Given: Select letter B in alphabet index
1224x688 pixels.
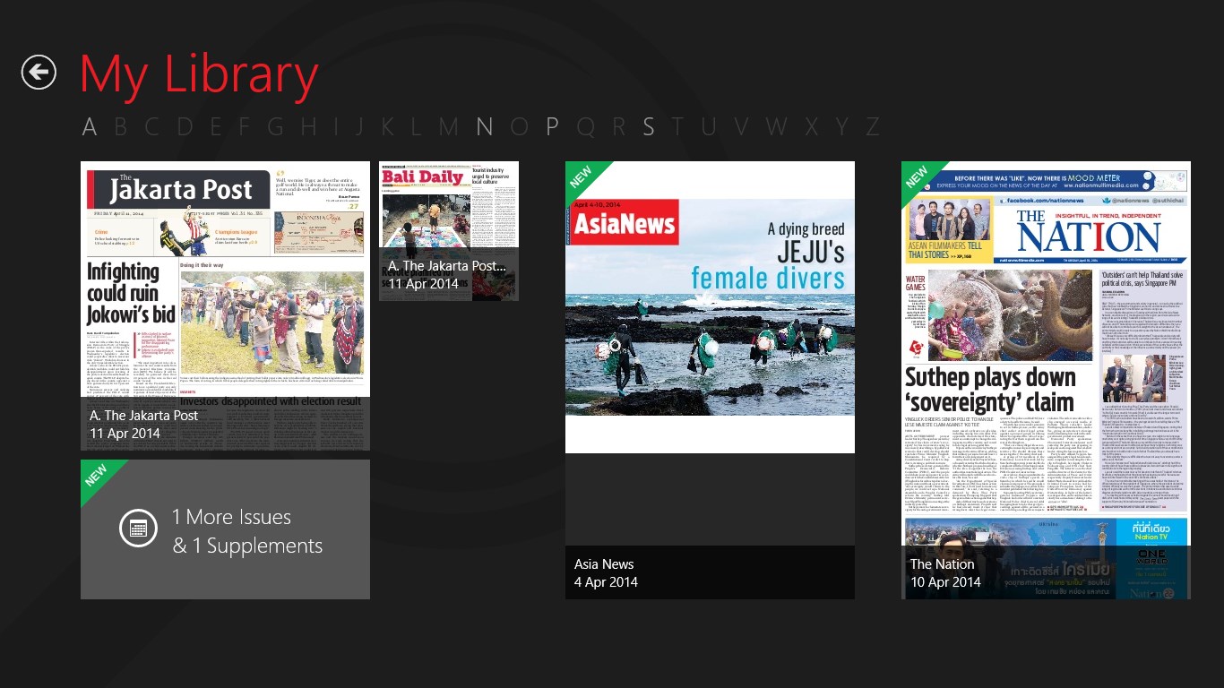Looking at the screenshot, I should [121, 127].
